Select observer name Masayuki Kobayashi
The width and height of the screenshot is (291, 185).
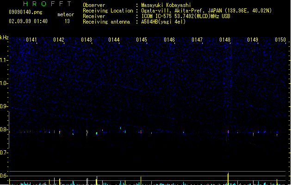(x=166, y=5)
